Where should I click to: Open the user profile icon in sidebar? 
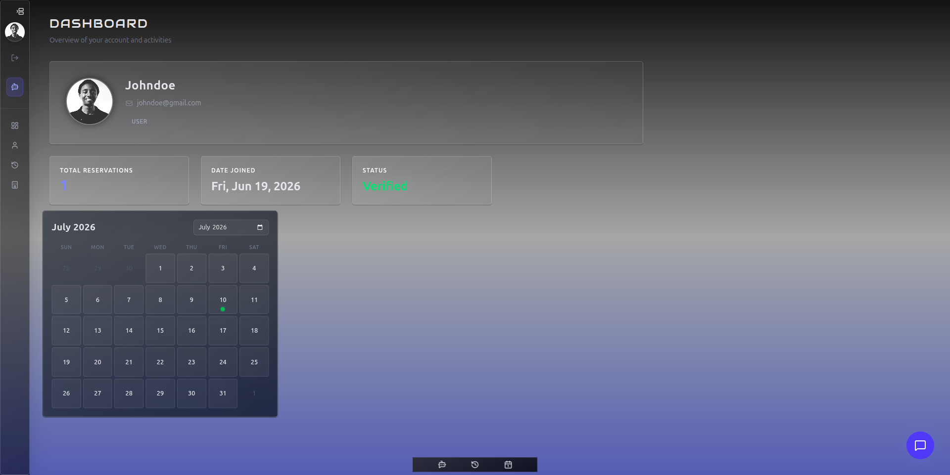[x=15, y=145]
